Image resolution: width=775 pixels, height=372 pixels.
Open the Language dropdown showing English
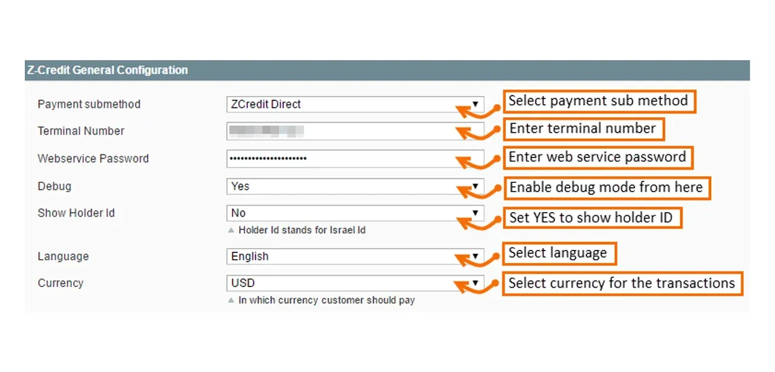[x=355, y=256]
